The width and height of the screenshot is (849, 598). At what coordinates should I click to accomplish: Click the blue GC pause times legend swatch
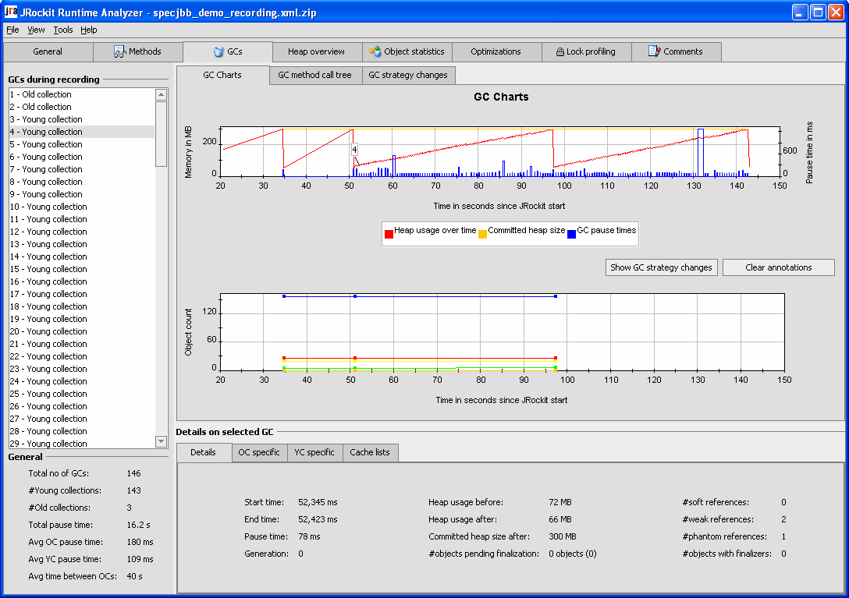coord(571,235)
